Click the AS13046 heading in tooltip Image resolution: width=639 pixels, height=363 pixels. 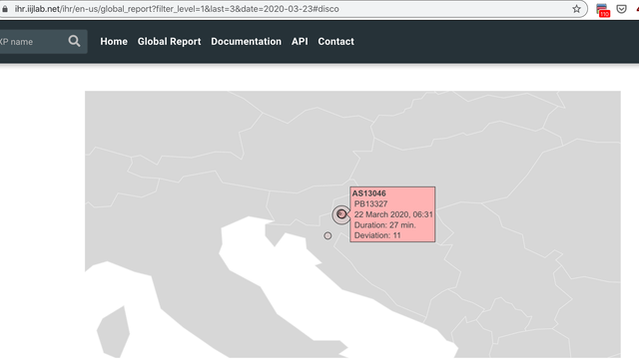click(x=368, y=193)
